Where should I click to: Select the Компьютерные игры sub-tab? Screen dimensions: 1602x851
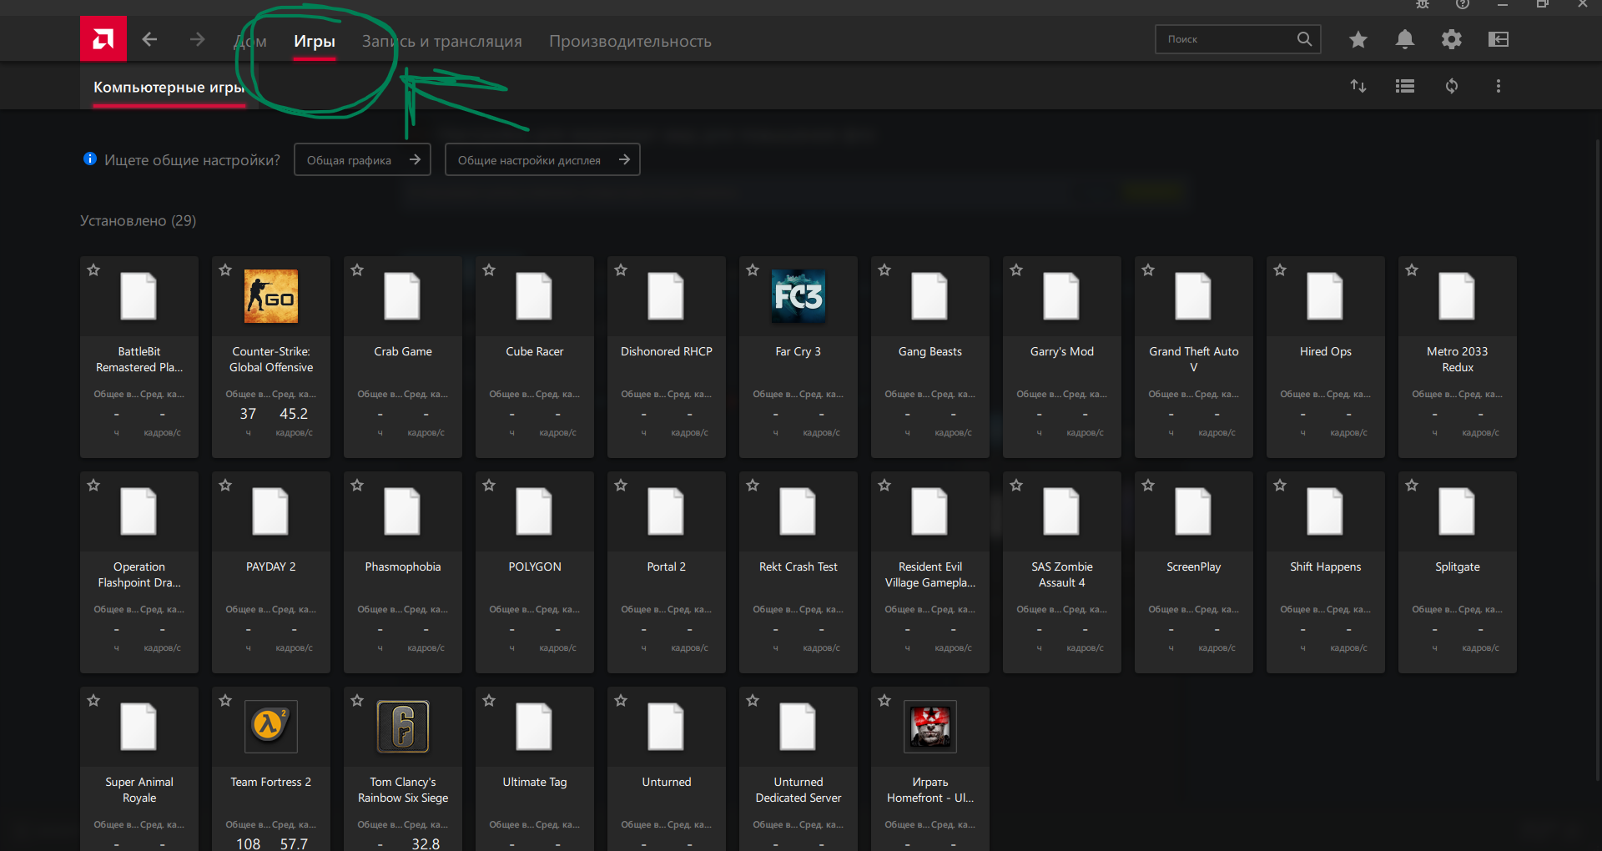[169, 87]
